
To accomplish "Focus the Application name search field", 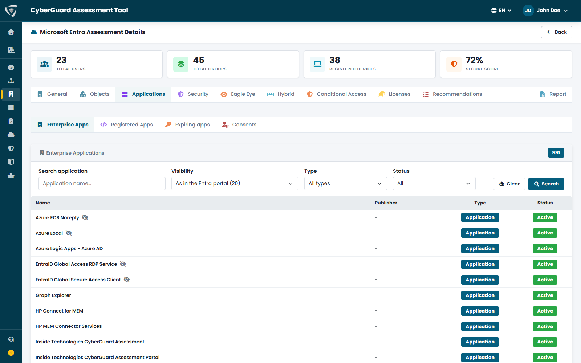I will click(102, 184).
